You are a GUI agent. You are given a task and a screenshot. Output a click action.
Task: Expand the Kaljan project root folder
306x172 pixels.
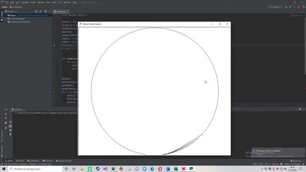(x=5, y=15)
